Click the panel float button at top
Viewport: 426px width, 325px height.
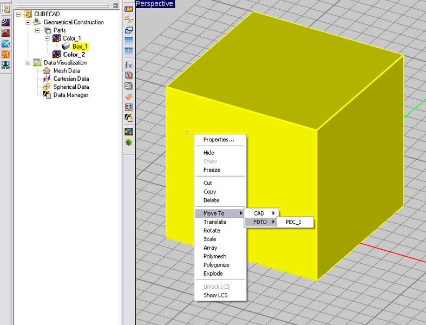pos(115,5)
